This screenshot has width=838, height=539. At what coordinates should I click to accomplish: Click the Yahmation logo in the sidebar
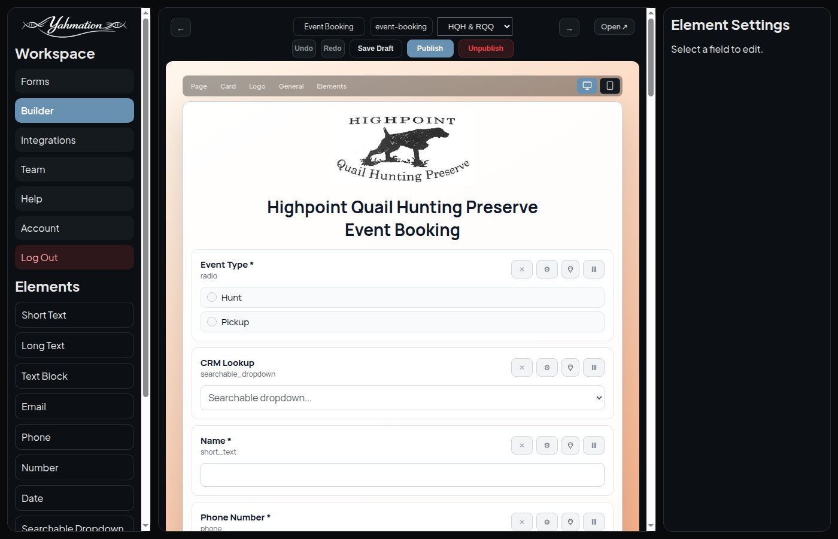tap(74, 26)
